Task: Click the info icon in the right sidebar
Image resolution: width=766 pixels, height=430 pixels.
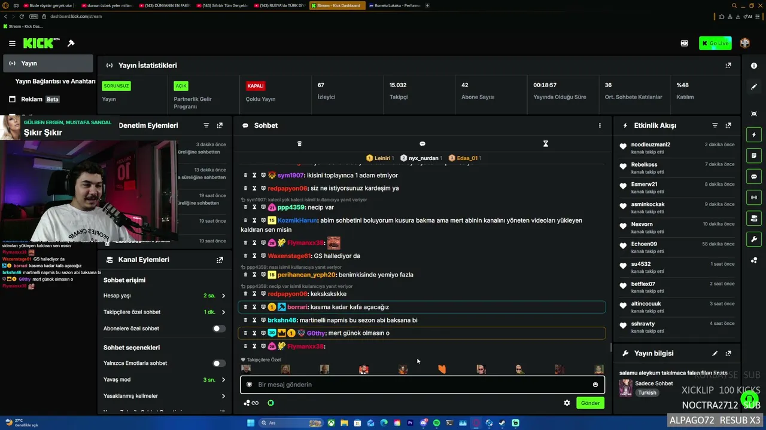Action: [754, 66]
